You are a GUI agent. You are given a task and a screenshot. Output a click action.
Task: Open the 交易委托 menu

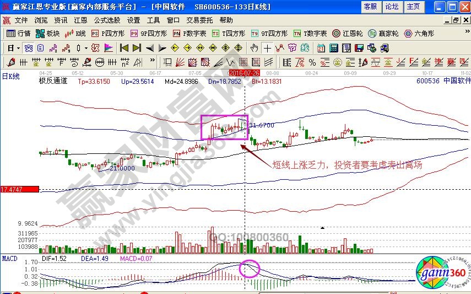[198, 20]
